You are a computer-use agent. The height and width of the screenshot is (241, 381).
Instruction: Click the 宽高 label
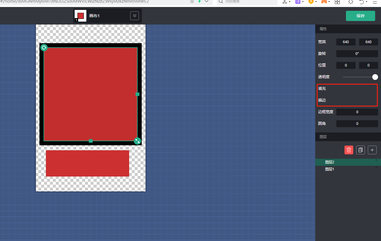(322, 42)
